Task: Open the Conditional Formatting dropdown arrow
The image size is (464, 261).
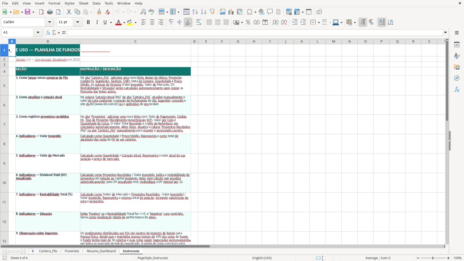Action: [x=355, y=22]
